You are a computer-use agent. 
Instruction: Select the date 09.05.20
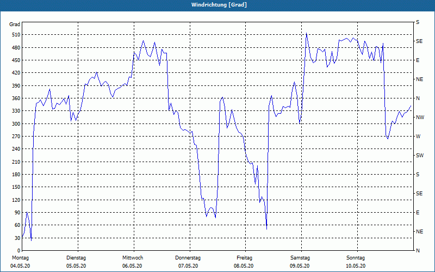click(x=300, y=266)
